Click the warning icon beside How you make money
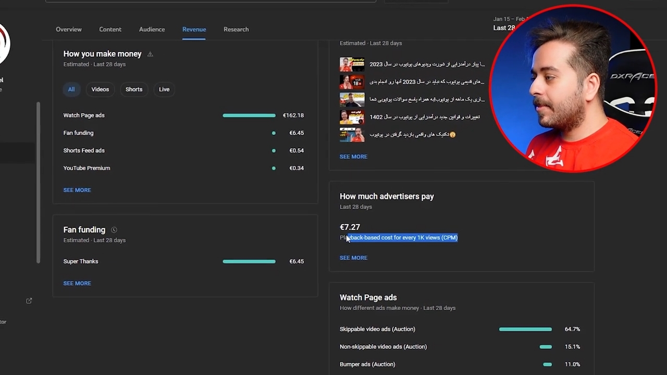 click(x=150, y=54)
